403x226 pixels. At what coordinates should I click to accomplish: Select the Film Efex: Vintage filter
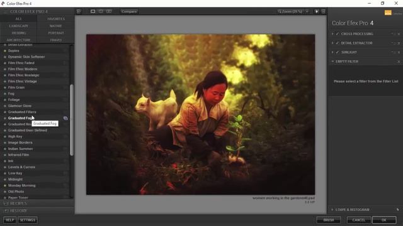coord(23,82)
